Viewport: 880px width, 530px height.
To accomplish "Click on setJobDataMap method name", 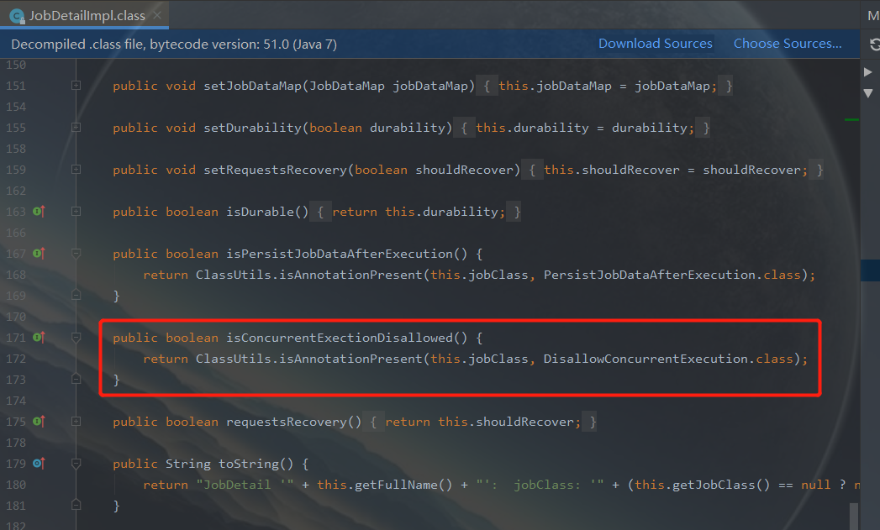I will (252, 86).
